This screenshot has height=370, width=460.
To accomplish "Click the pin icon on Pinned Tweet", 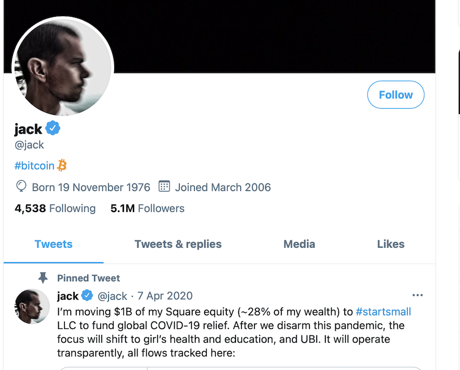I will (x=43, y=278).
